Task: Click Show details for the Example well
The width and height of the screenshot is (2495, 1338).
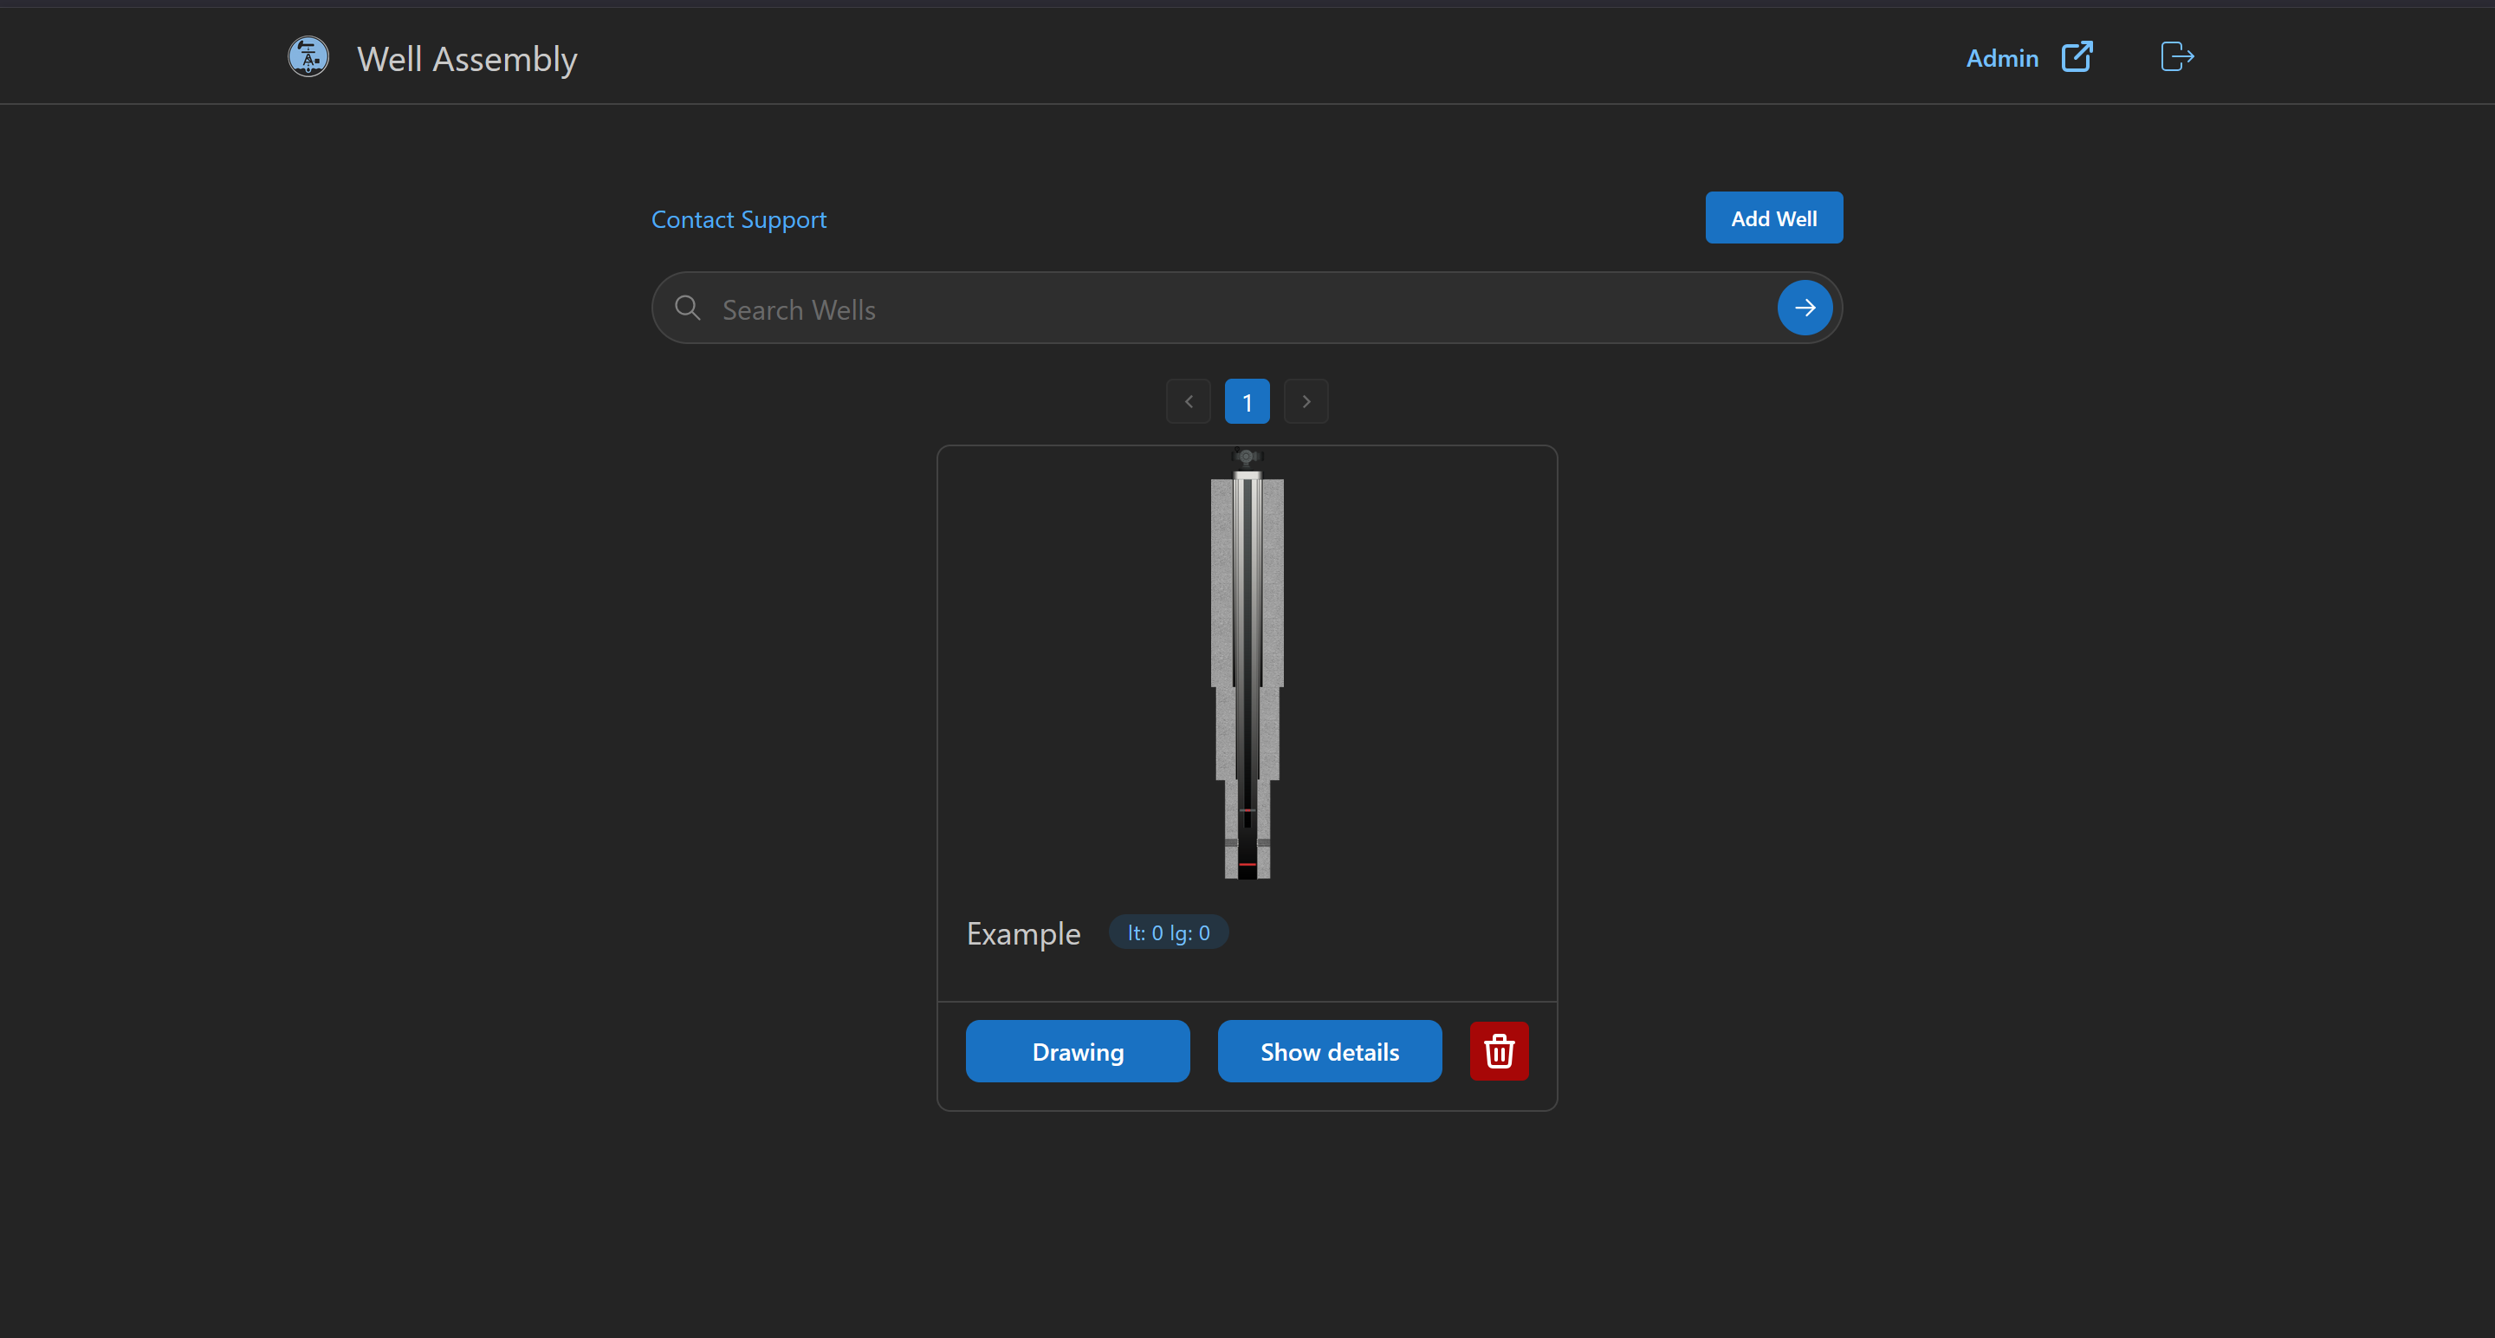Action: coord(1329,1051)
